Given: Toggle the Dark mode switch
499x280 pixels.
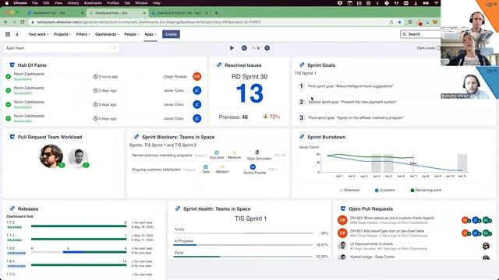Looking at the screenshot, I should pos(439,48).
